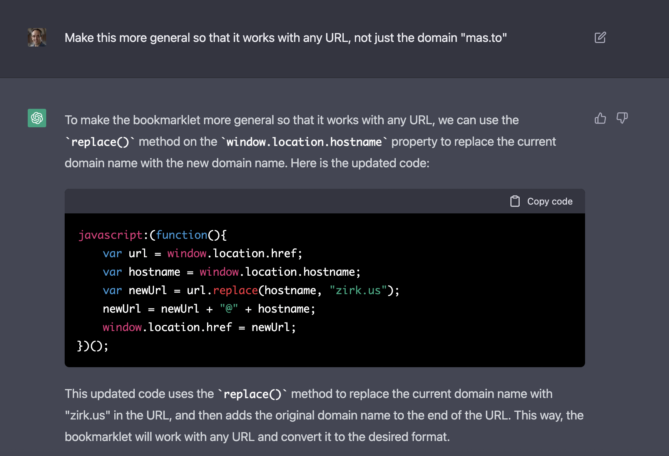
Task: Click the "var url" code line
Action: pos(202,253)
